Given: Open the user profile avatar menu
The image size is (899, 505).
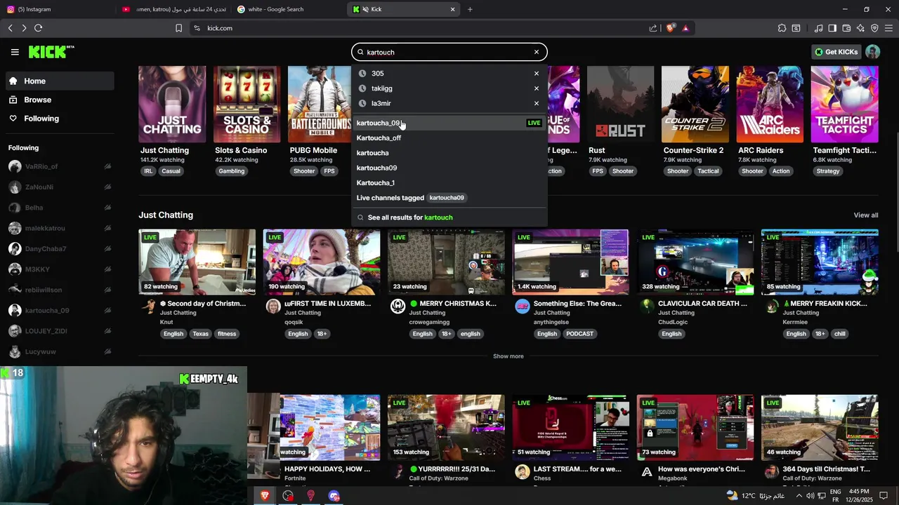Looking at the screenshot, I should click(872, 52).
